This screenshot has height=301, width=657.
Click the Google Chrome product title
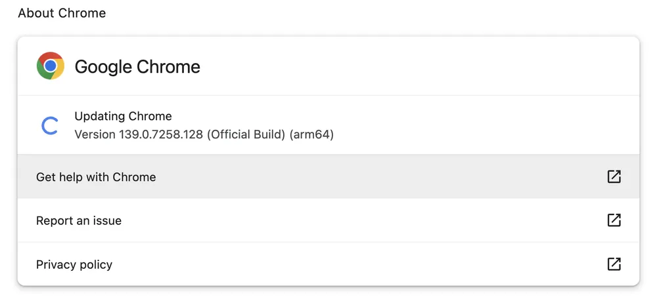(137, 67)
